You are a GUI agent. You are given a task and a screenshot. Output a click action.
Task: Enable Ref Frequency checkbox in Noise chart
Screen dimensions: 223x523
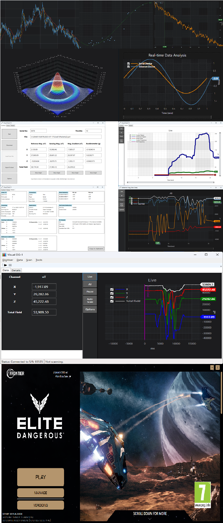pos(130,142)
